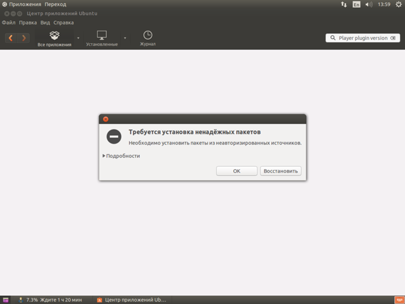Open the system session gear menu
The width and height of the screenshot is (405, 304).
point(398,5)
